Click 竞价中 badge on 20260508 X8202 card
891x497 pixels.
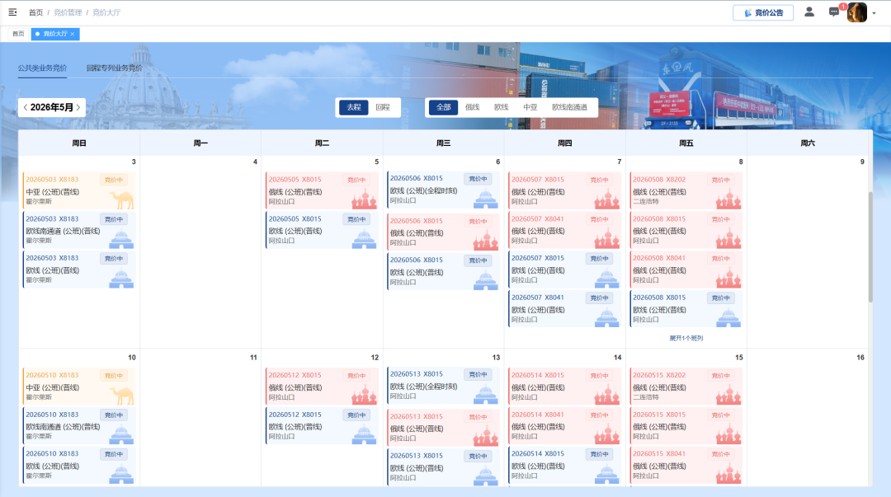(x=720, y=180)
